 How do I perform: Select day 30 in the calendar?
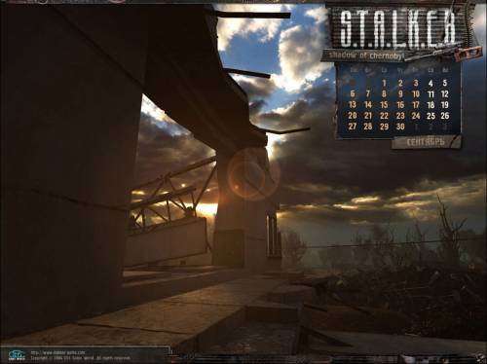tap(400, 127)
